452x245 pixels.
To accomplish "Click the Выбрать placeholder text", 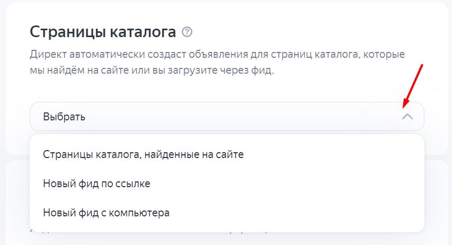I will tap(64, 117).
